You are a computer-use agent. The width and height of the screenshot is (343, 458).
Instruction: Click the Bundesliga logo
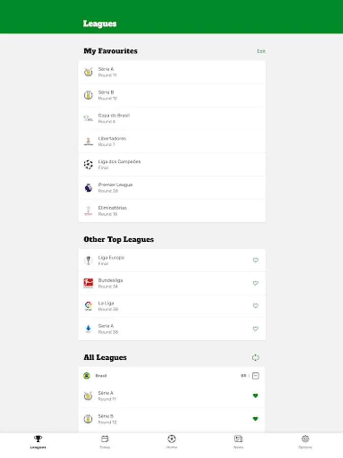(x=88, y=283)
